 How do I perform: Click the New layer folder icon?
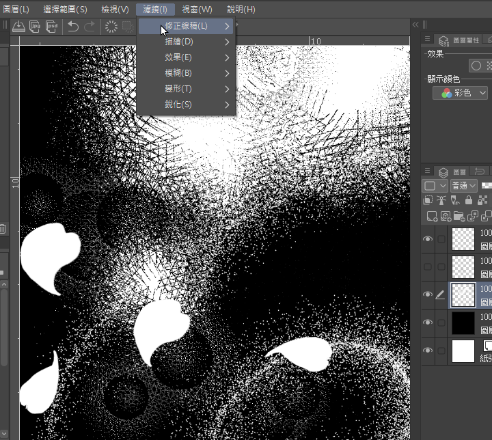tap(459, 217)
